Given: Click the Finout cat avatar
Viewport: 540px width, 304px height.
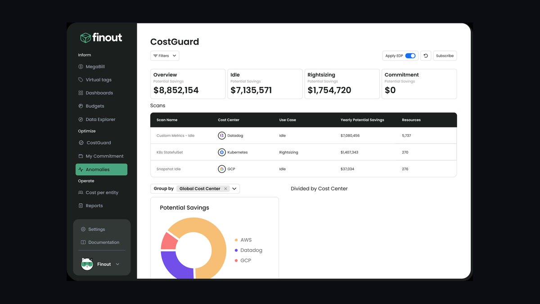Looking at the screenshot, I should (87, 264).
